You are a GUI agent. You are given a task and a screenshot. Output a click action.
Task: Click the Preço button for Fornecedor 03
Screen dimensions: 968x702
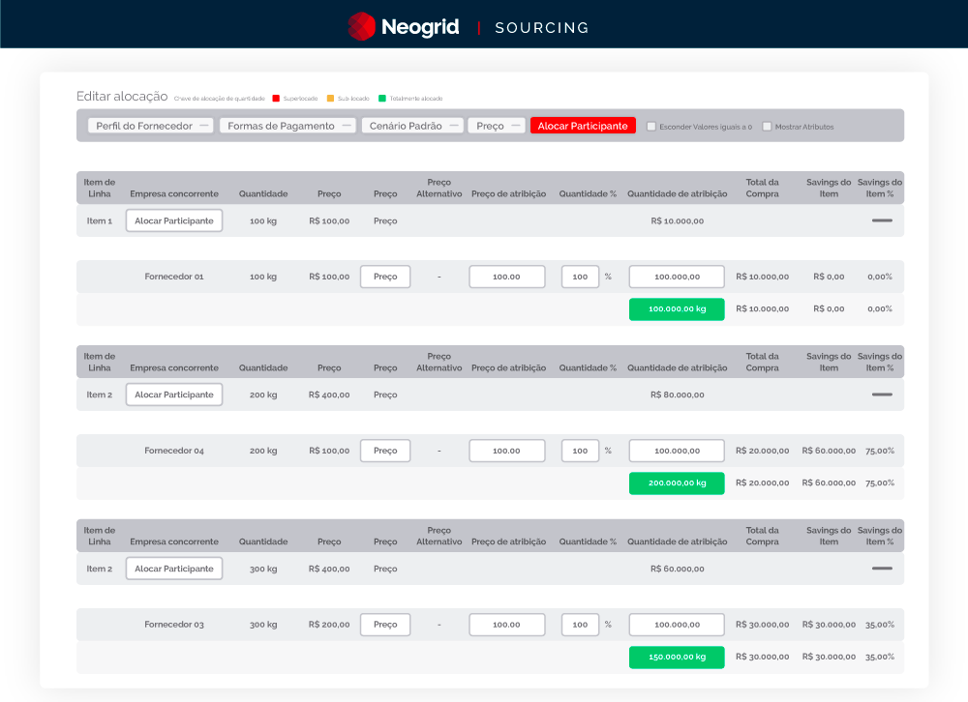tap(385, 625)
